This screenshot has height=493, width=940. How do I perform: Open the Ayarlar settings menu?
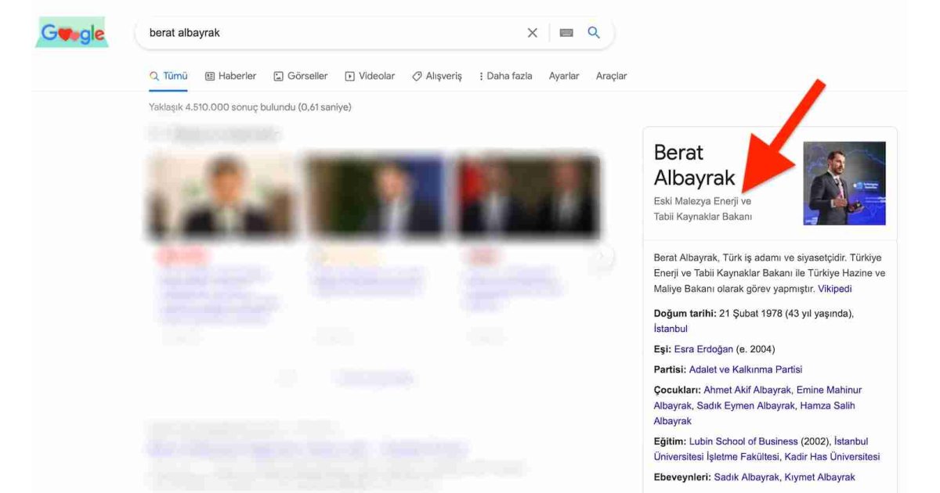tap(565, 75)
